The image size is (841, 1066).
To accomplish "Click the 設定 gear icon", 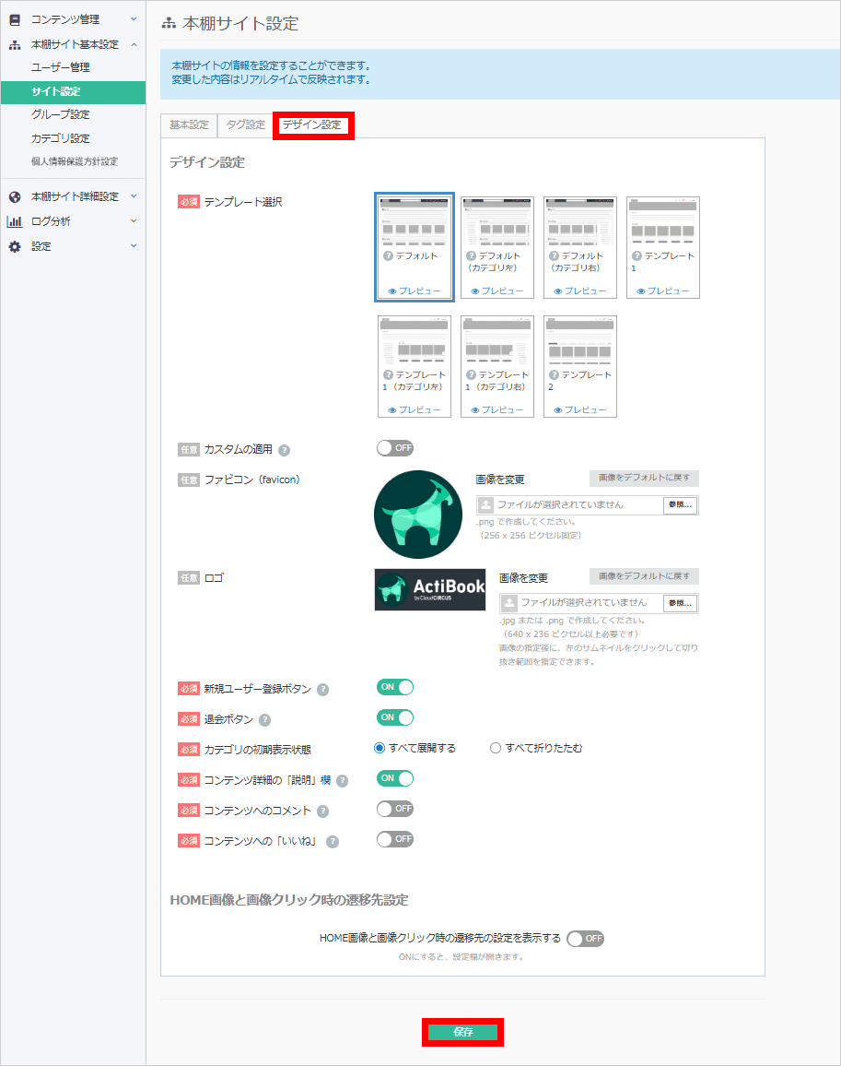I will click(x=15, y=246).
